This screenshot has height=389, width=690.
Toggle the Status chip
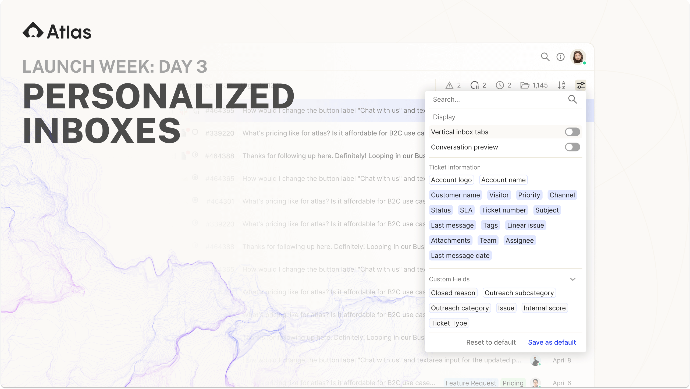tap(441, 210)
